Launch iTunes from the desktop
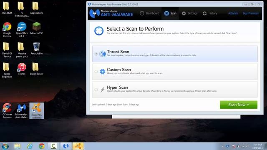The width and height of the screenshot is (267, 150). 22,69
